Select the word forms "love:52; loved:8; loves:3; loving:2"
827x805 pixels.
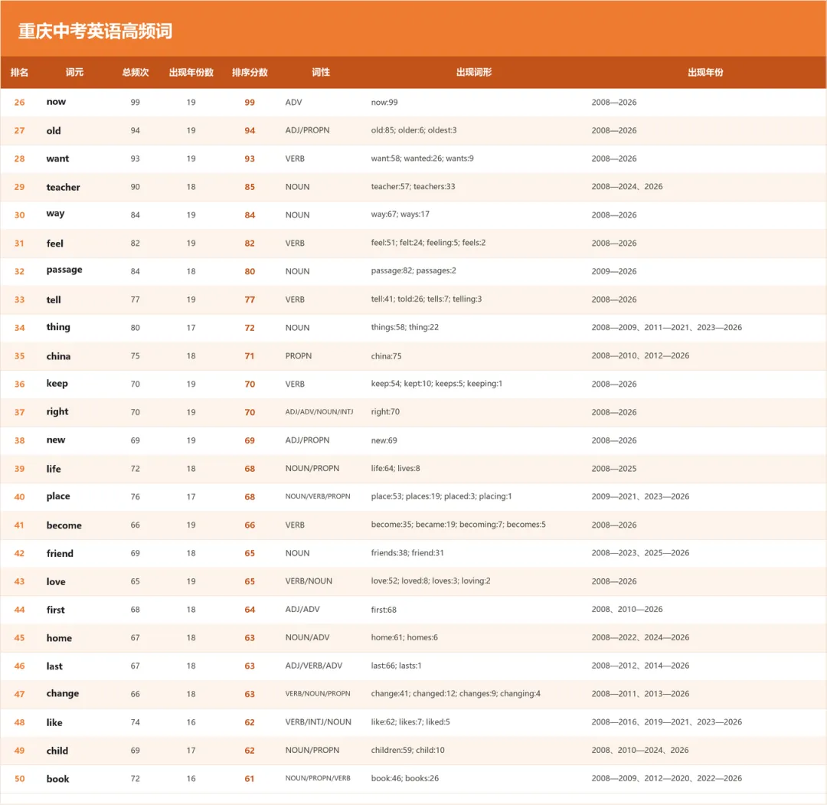pyautogui.click(x=430, y=581)
